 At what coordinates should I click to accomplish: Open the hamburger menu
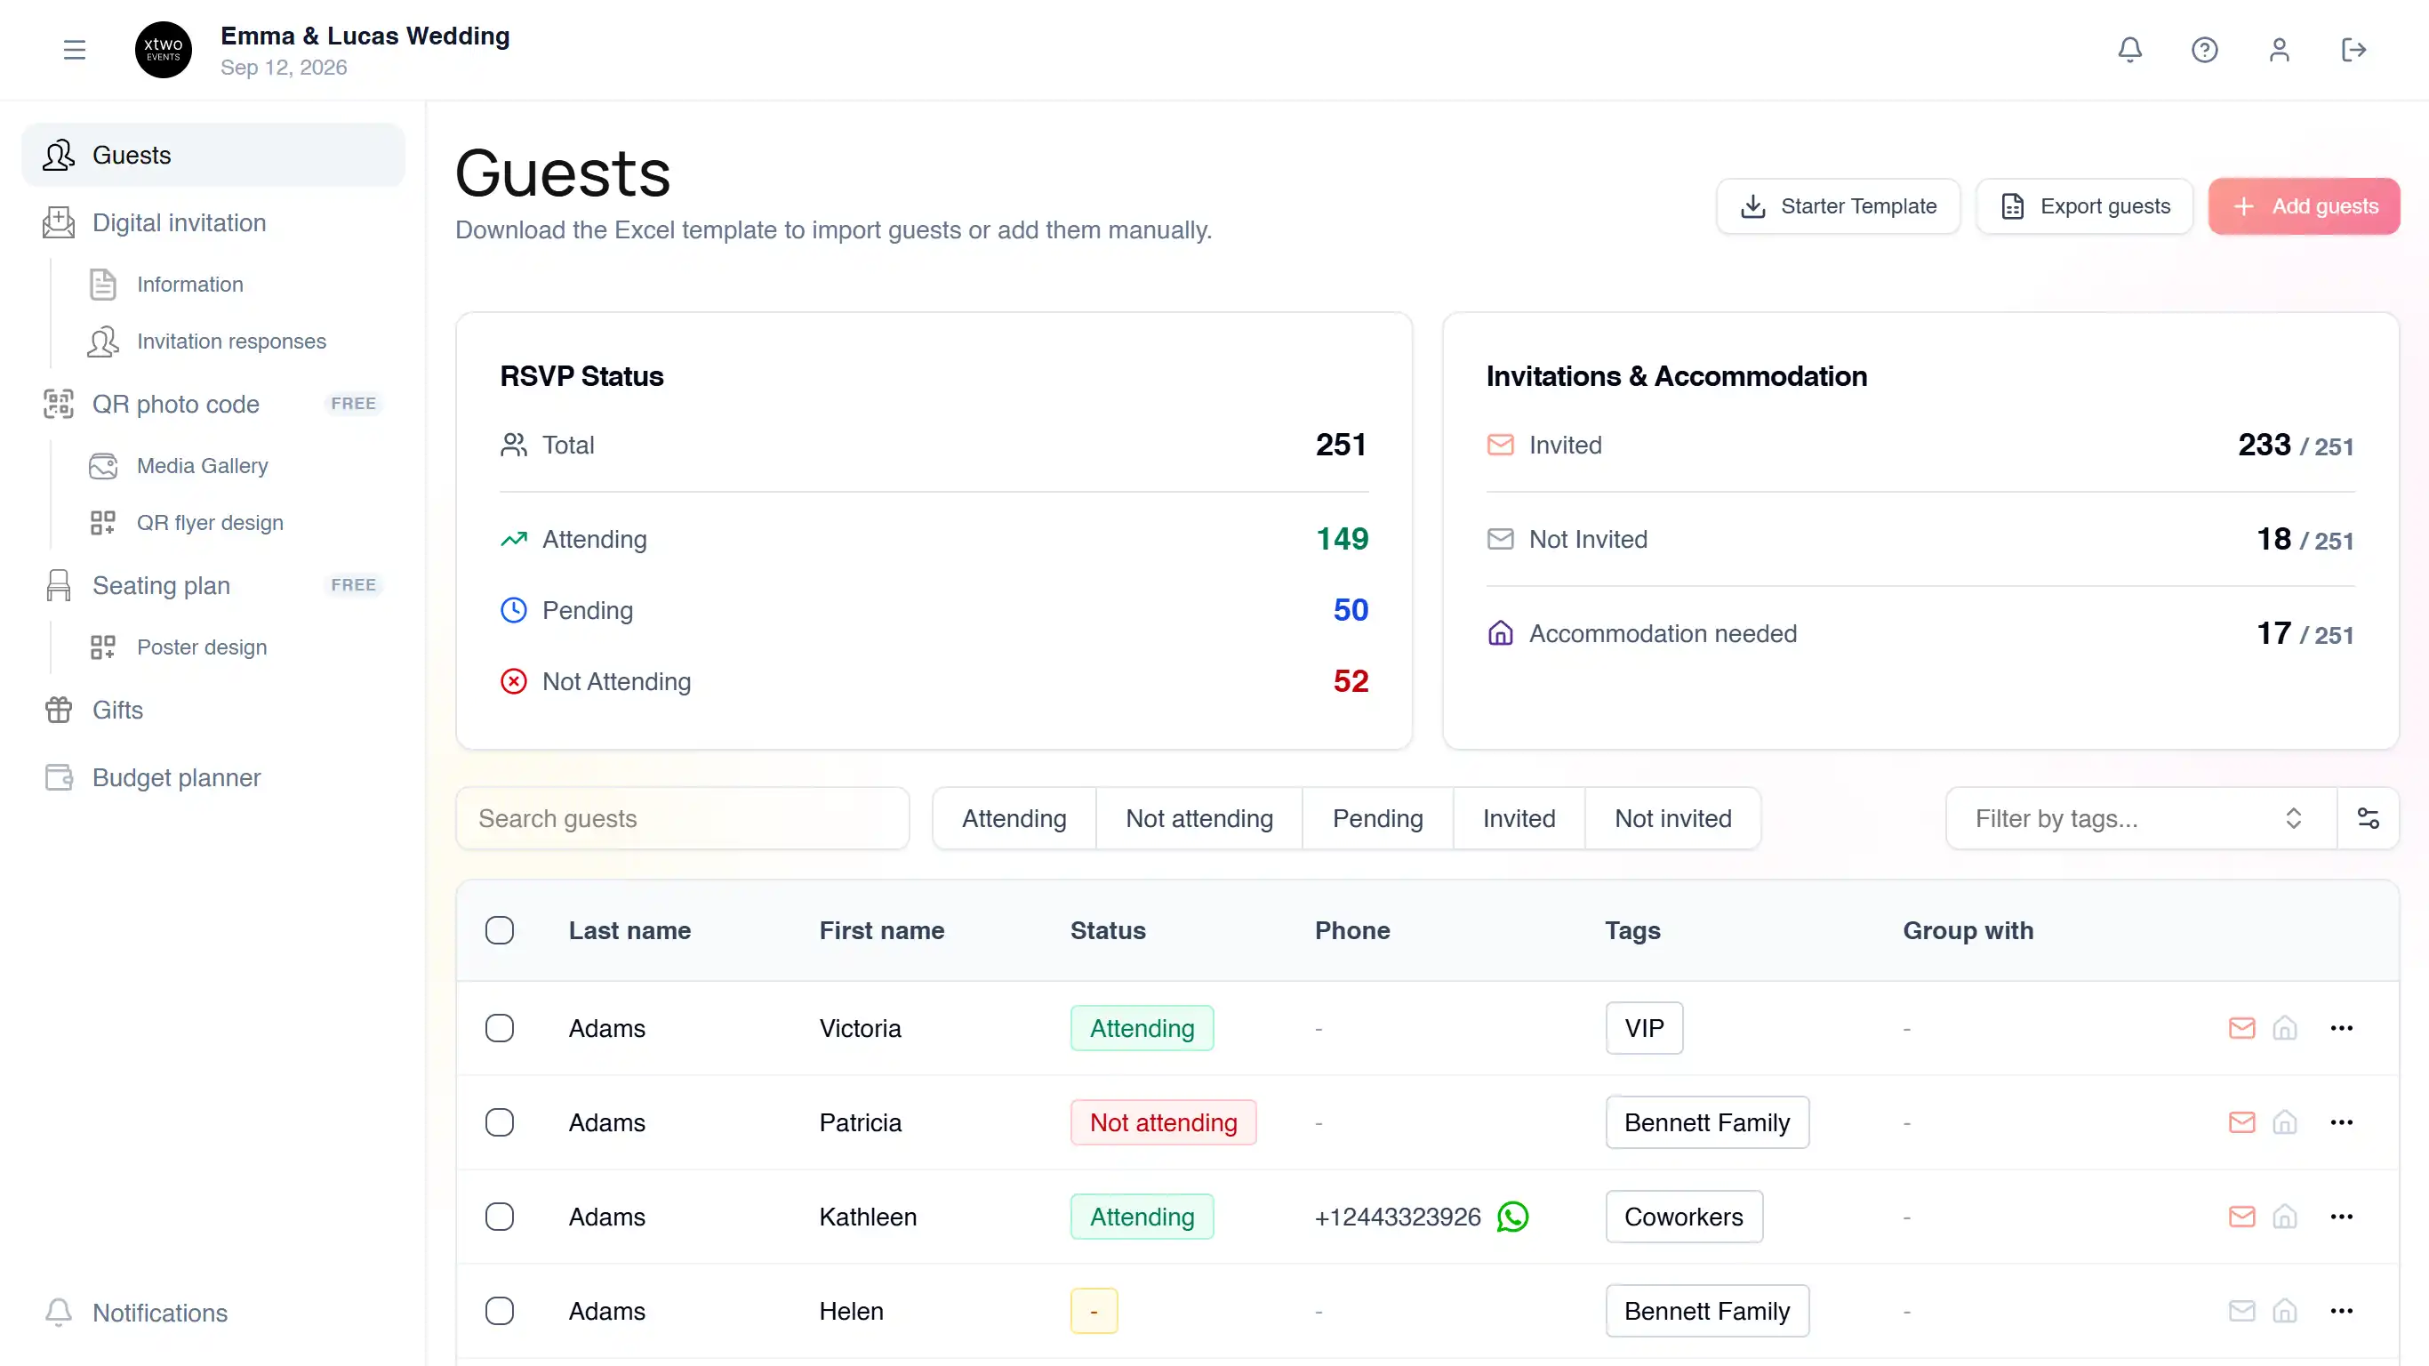click(x=75, y=50)
